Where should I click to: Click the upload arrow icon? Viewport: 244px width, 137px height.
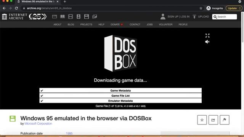[194, 17]
